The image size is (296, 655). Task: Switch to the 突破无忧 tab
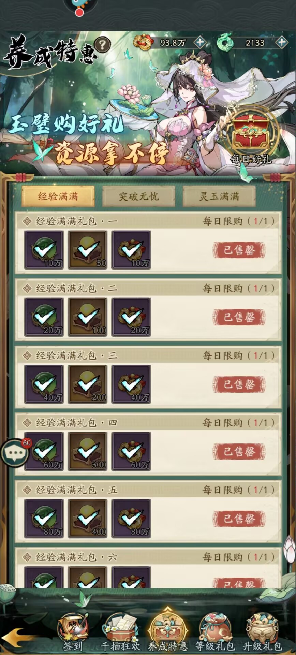tap(138, 196)
